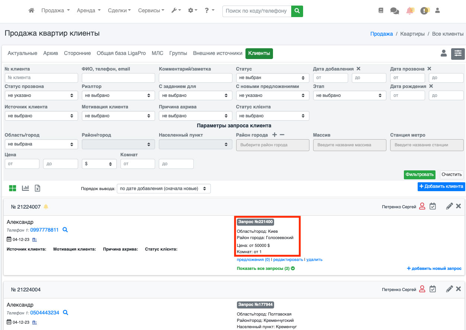The image size is (466, 330).
Task: Toggle the filter panel sliders button
Action: pos(458,54)
